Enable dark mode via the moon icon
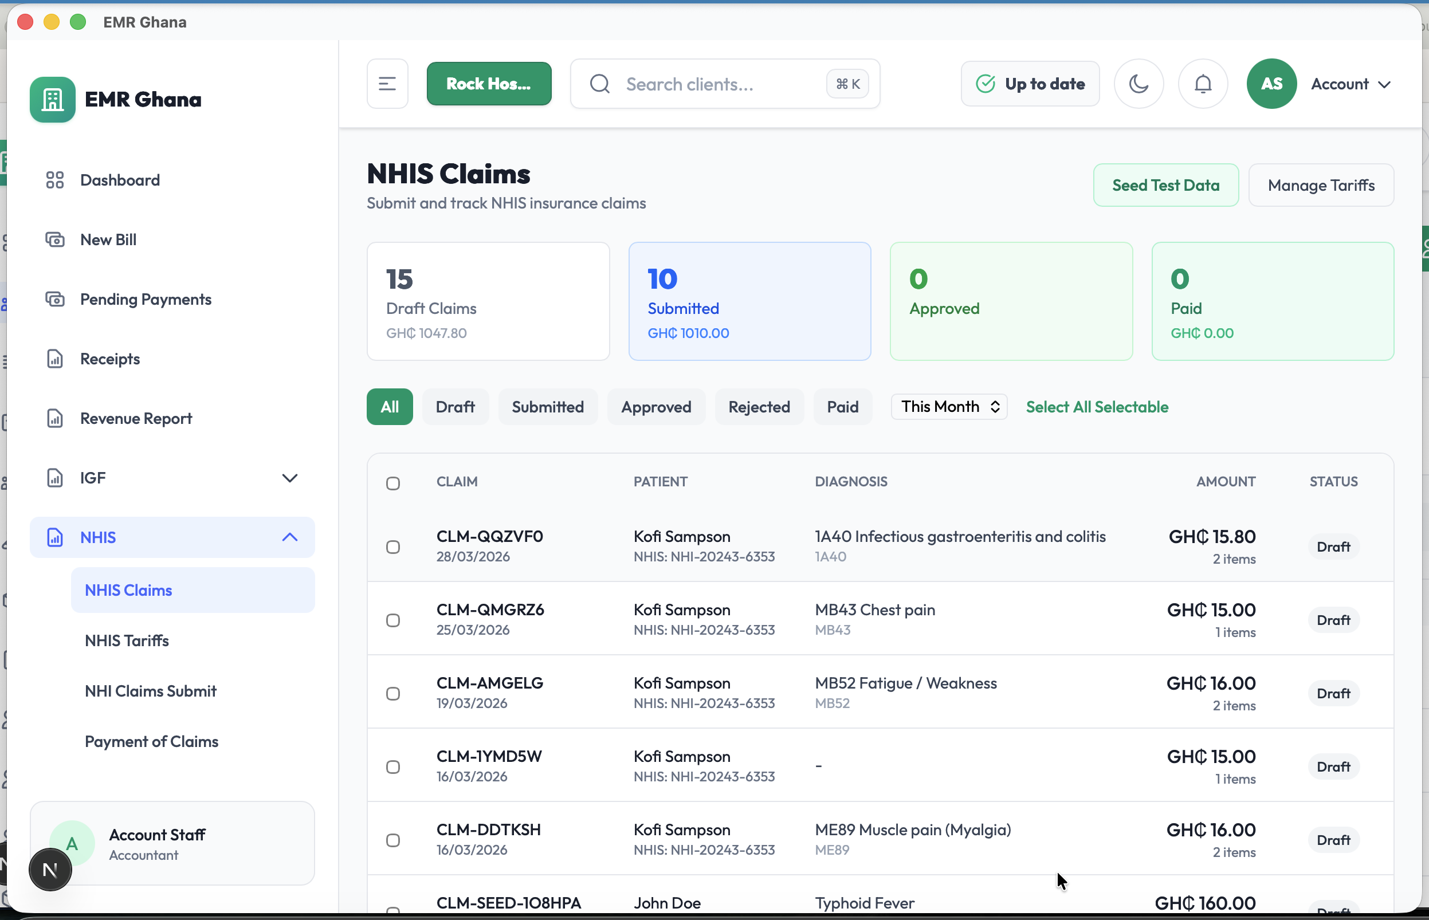The height and width of the screenshot is (920, 1429). 1138,84
